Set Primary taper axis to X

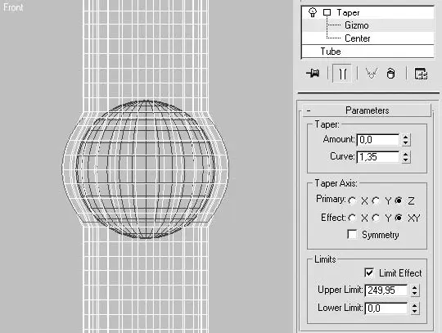pyautogui.click(x=352, y=201)
